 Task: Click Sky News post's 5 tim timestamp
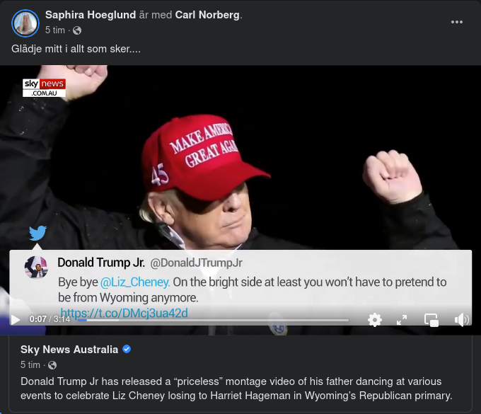click(x=30, y=365)
